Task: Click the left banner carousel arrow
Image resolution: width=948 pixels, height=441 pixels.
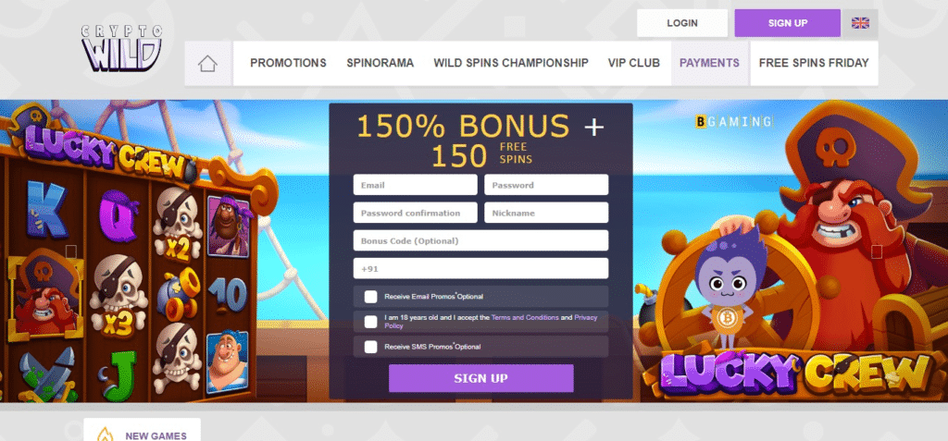Action: [70, 251]
